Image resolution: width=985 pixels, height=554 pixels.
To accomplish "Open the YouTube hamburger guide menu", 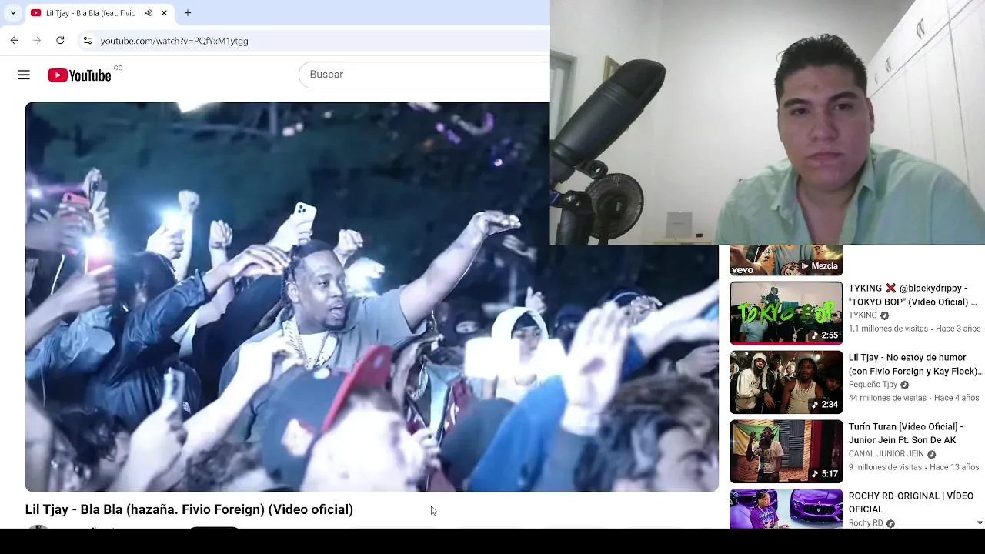I will [24, 75].
